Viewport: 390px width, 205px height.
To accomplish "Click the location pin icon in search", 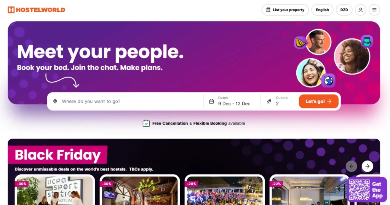I will coord(55,102).
